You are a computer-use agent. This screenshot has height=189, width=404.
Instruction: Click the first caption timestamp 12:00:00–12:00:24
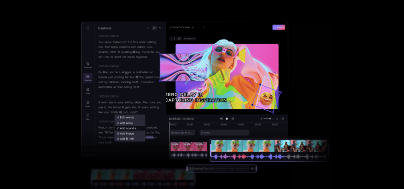click(108, 36)
